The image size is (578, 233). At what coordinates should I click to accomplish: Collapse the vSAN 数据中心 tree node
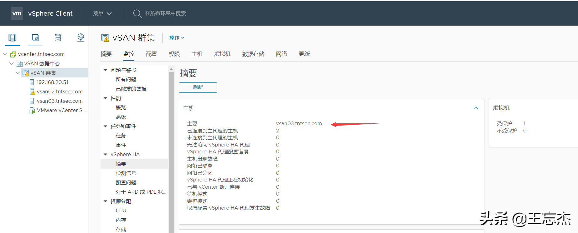(12, 63)
